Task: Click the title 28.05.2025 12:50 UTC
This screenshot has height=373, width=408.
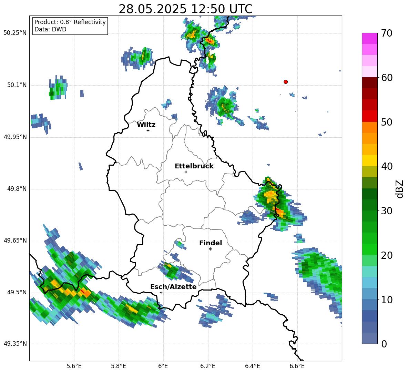Action: [185, 9]
